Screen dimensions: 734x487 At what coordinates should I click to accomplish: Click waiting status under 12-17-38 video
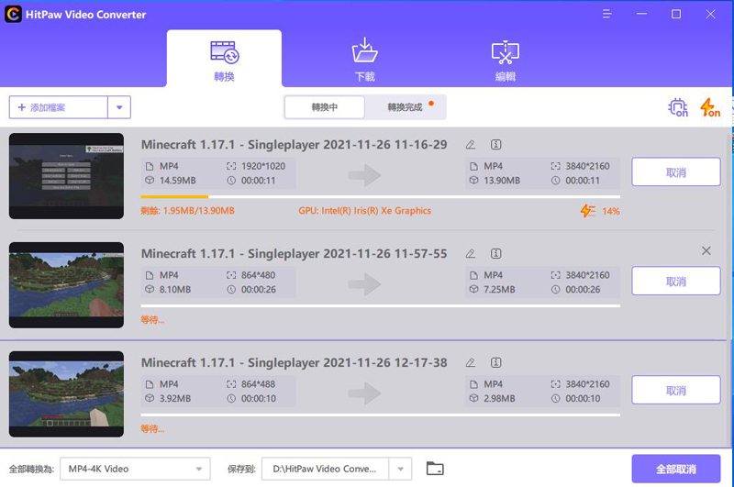click(x=152, y=429)
